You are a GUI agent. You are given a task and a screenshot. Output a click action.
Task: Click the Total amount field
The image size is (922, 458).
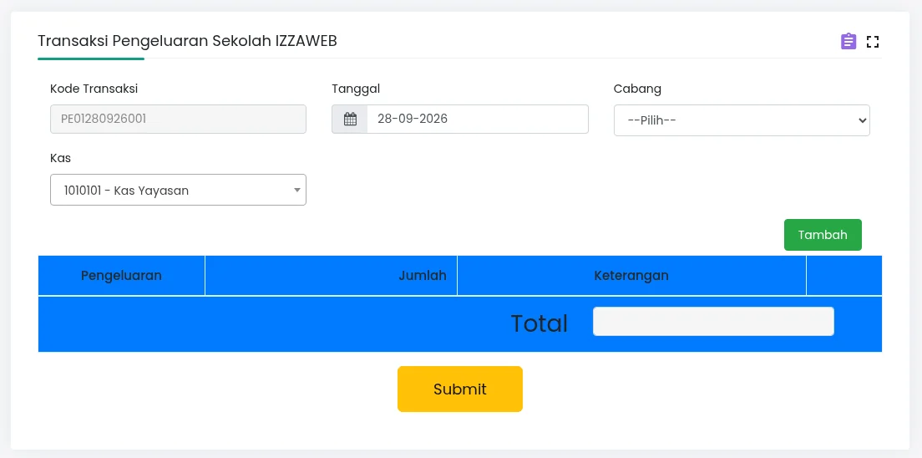click(x=713, y=322)
